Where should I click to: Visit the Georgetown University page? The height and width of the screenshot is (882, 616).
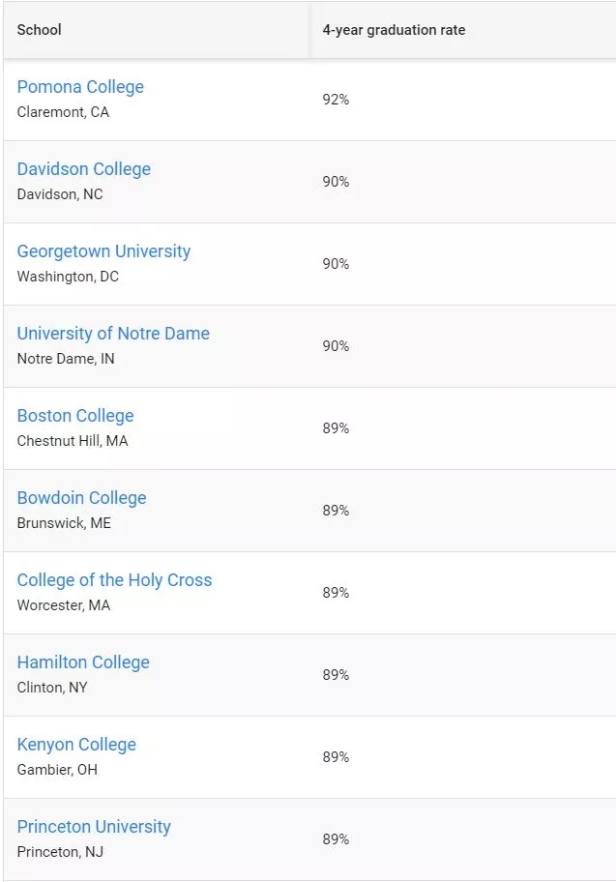pos(103,251)
